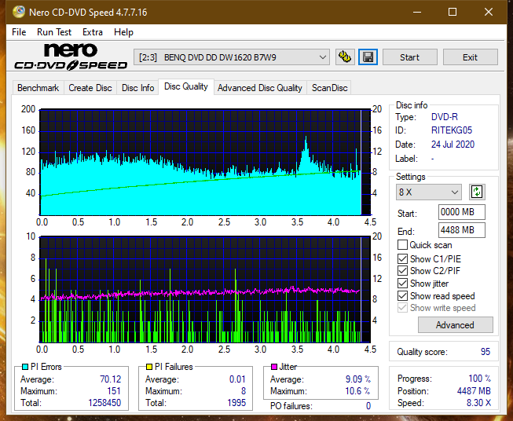Switch to the Create Disc tab

(x=90, y=88)
